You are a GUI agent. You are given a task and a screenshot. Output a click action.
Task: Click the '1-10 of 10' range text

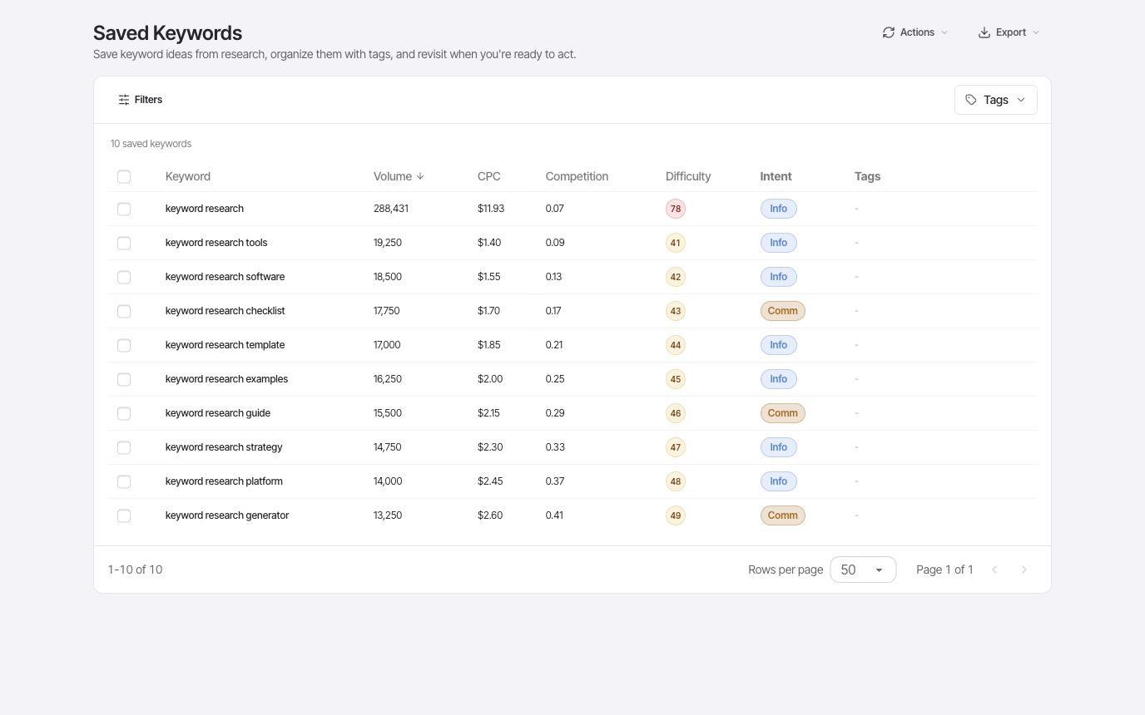[x=135, y=570]
